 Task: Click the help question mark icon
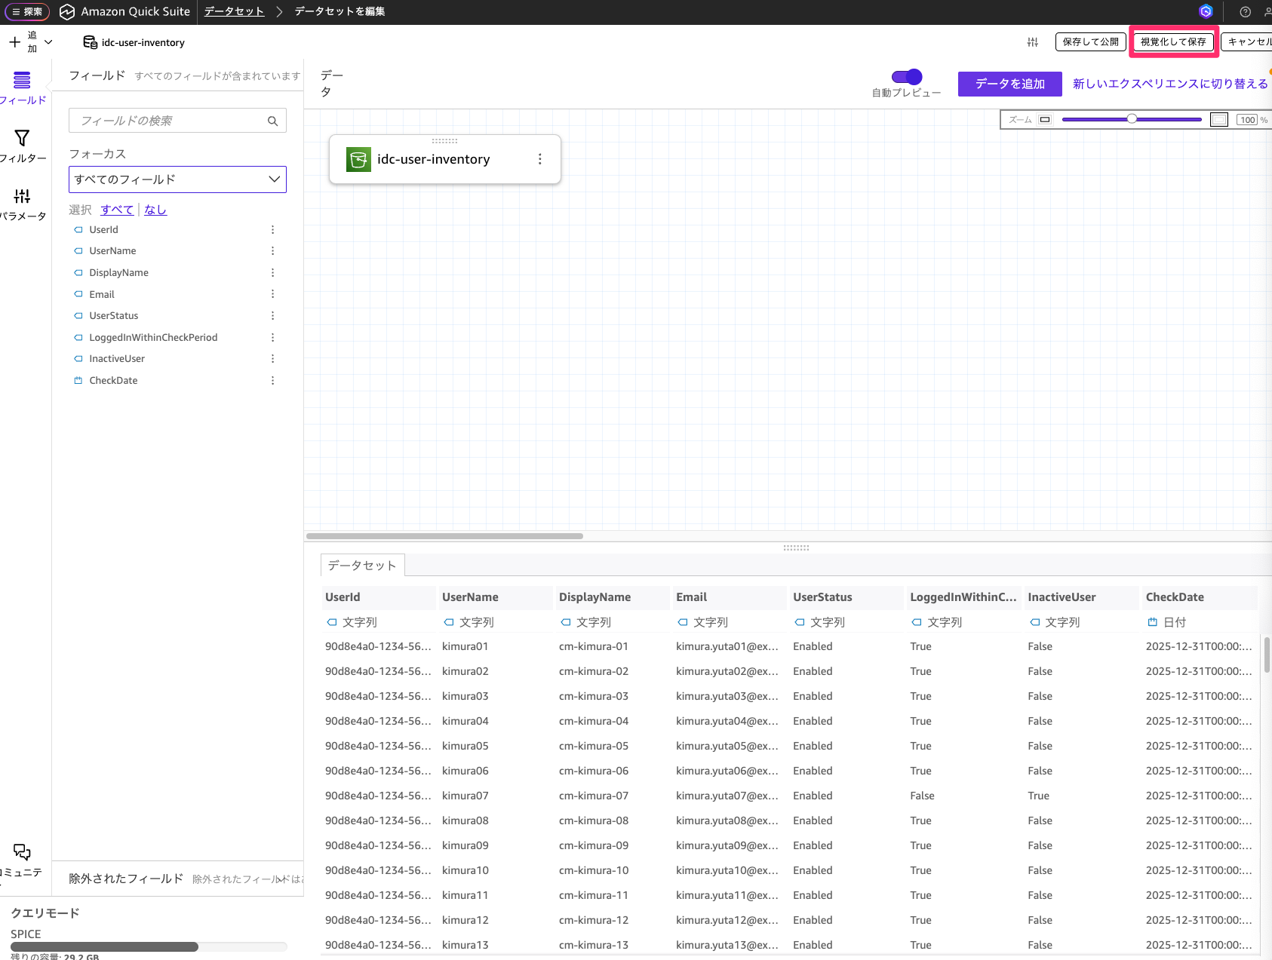tap(1245, 12)
